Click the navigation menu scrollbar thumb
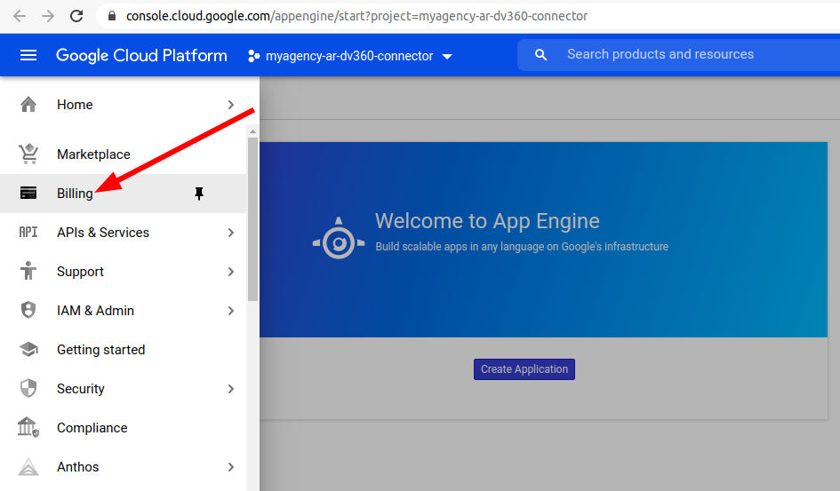Screen dimensions: 840x491 tap(252, 219)
